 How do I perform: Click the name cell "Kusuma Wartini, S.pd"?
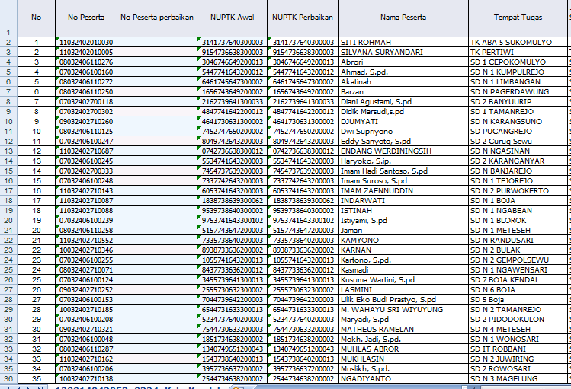click(403, 280)
